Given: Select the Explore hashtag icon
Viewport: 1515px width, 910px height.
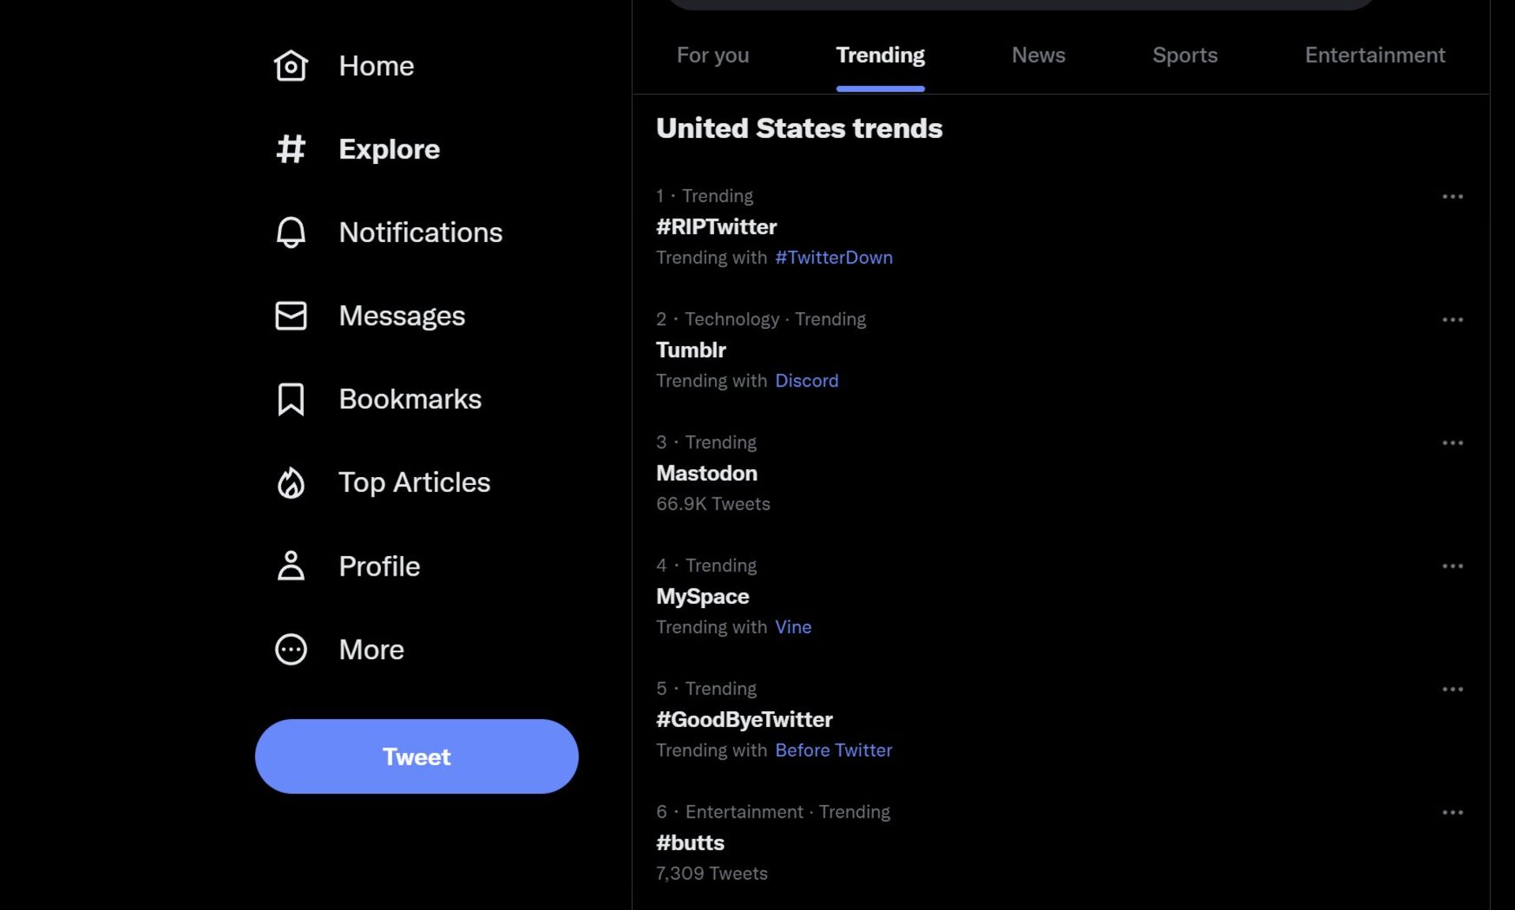Looking at the screenshot, I should click(x=290, y=149).
